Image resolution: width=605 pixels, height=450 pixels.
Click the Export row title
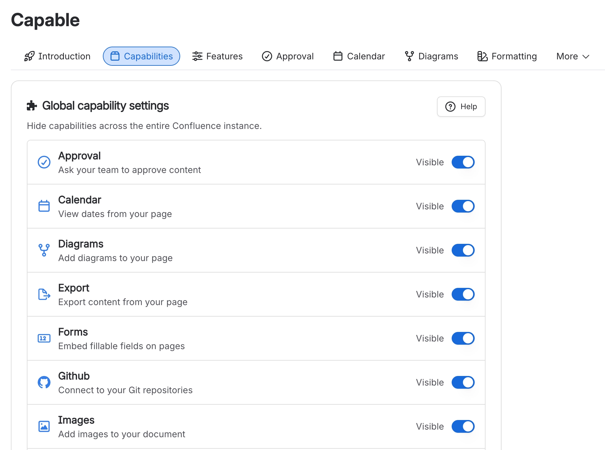click(74, 288)
